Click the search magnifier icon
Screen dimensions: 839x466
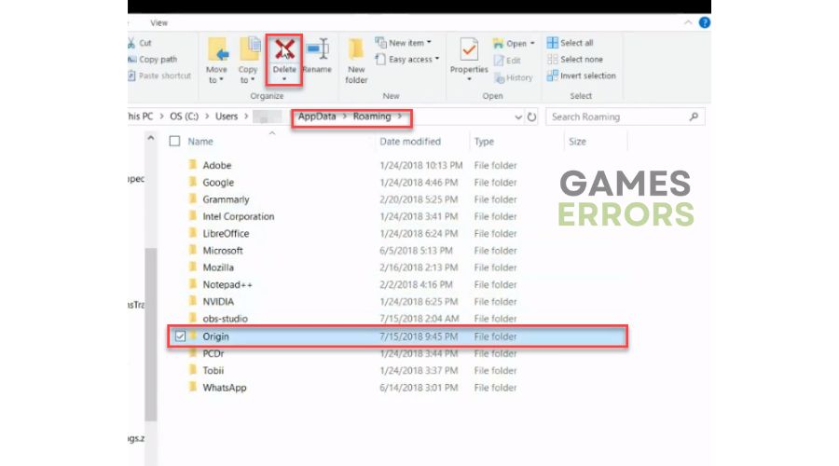click(x=694, y=116)
